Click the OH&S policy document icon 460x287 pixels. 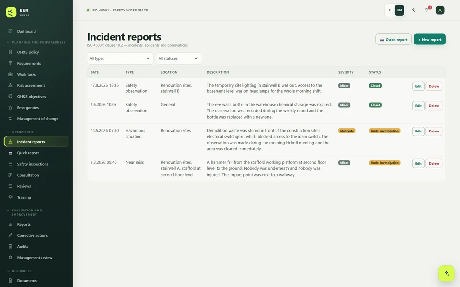click(11, 52)
